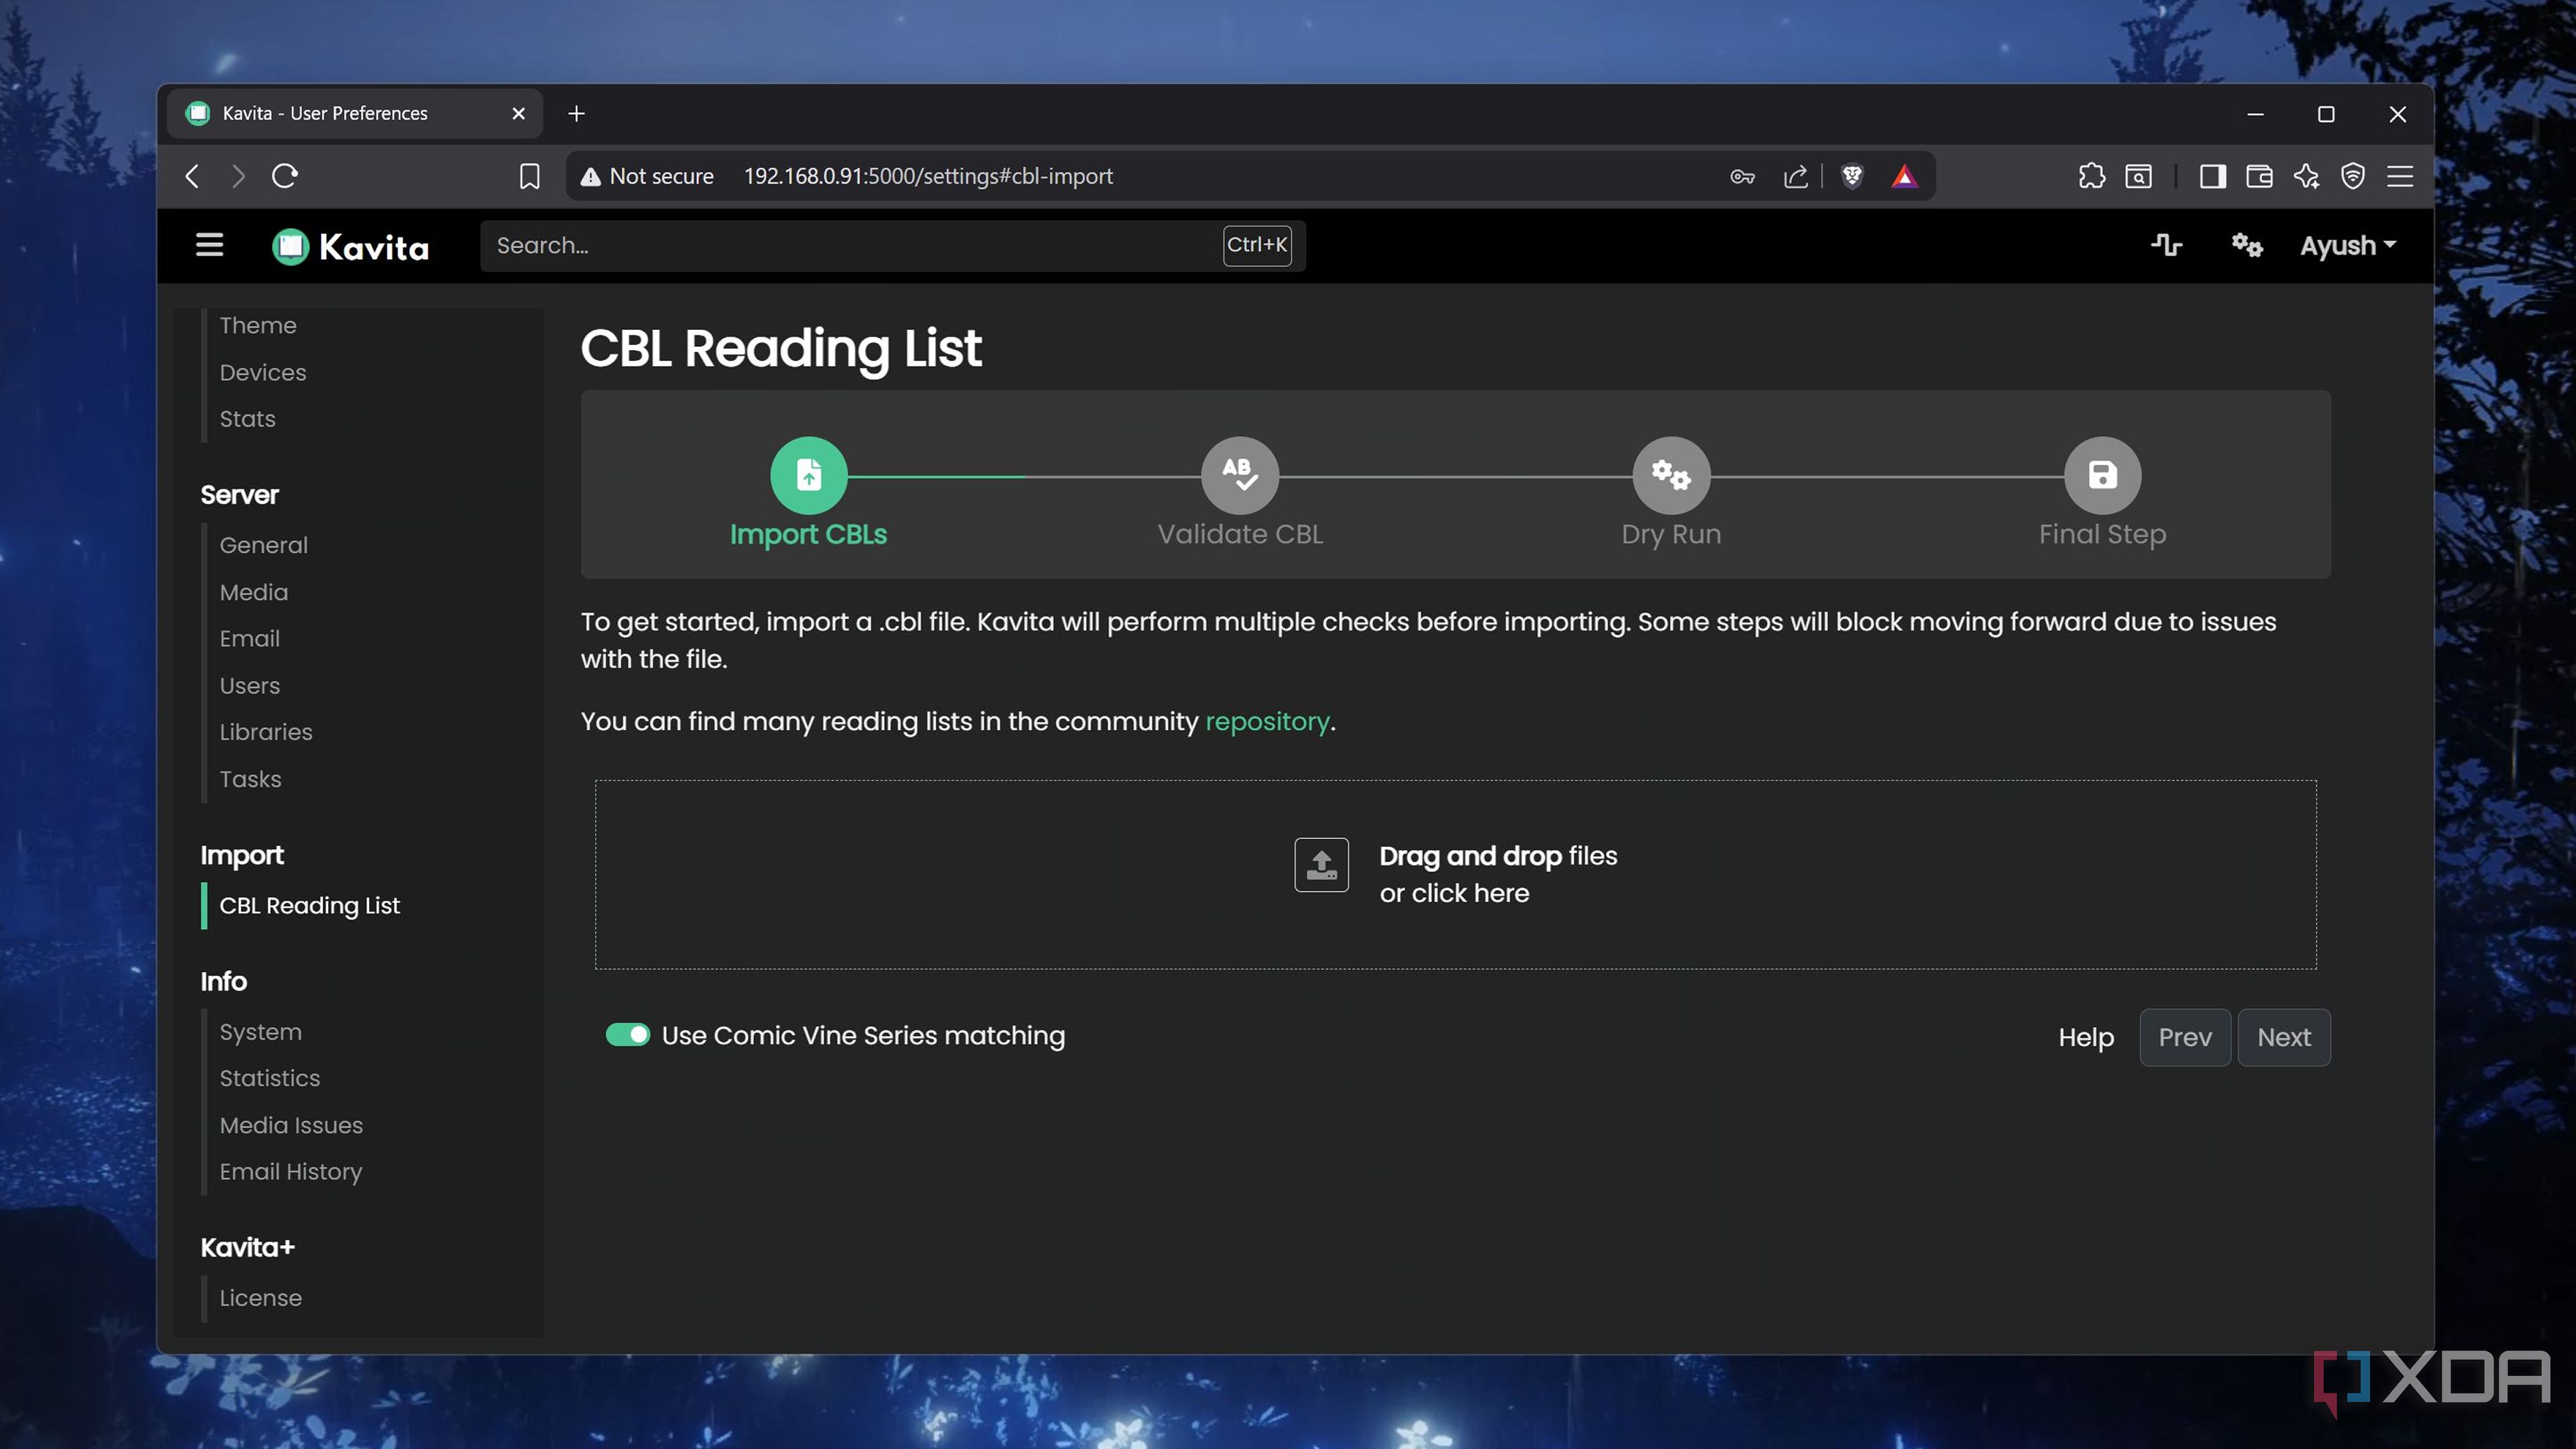This screenshot has height=1449, width=2576.
Task: Reload the browser page
Action: 285,176
